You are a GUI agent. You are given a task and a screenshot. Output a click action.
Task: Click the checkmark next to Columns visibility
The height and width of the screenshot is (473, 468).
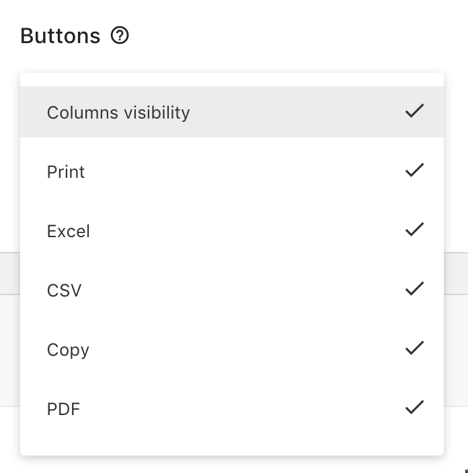(414, 111)
